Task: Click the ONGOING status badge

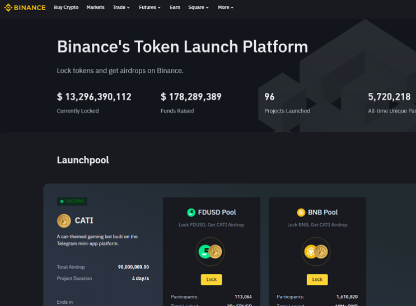Action: (72, 201)
